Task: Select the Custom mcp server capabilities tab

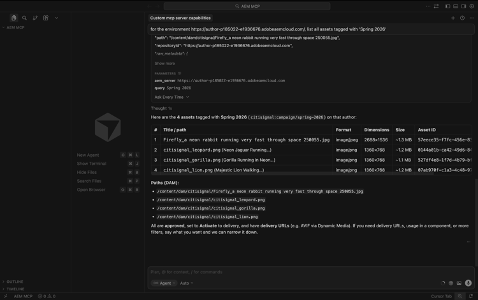Action: click(180, 18)
